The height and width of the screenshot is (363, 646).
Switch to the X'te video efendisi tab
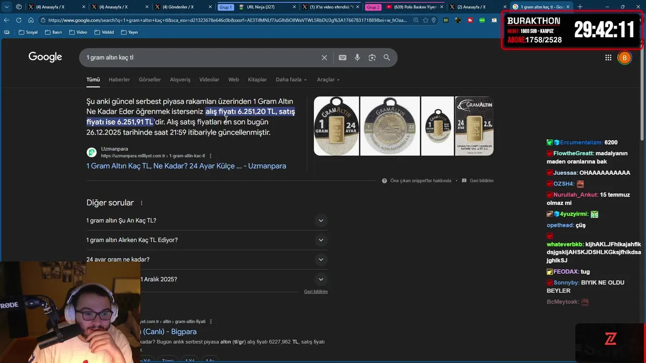click(x=331, y=7)
